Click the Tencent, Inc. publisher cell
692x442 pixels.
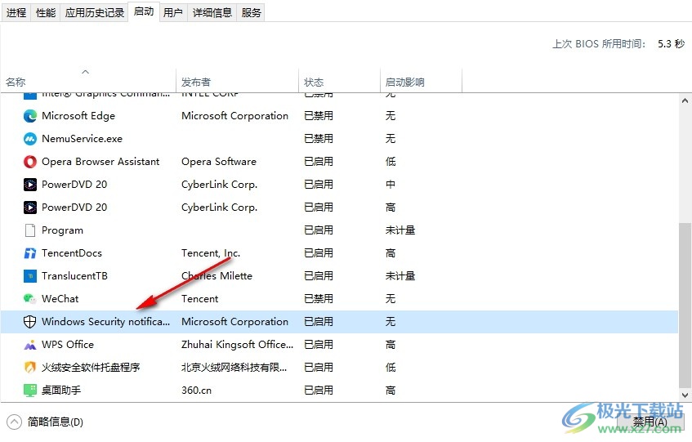(211, 253)
